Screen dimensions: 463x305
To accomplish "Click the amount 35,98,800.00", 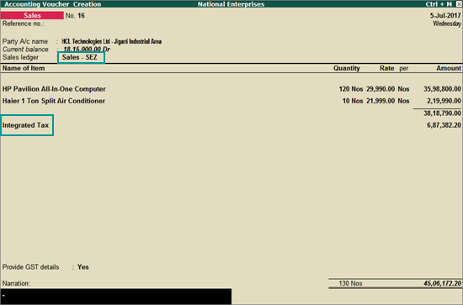I will [x=442, y=89].
